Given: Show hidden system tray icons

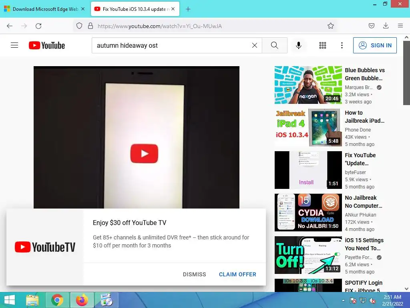Looking at the screenshot, I should tap(343, 300).
